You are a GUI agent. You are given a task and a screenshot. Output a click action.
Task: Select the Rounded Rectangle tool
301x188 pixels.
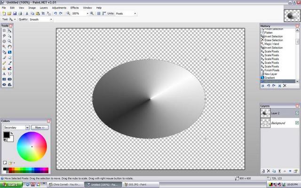pos(9,79)
